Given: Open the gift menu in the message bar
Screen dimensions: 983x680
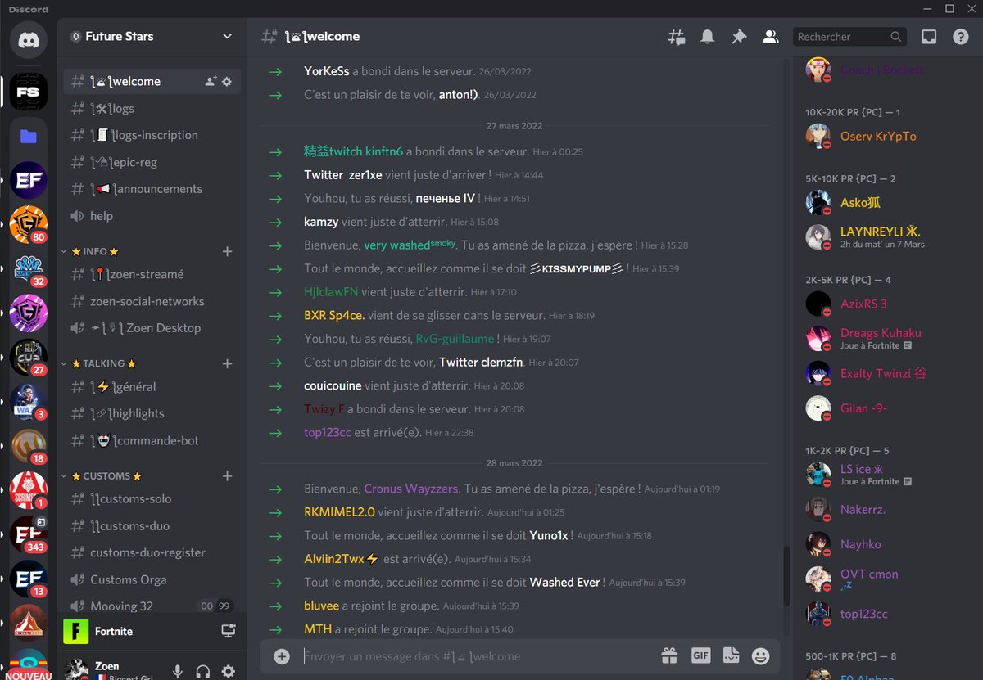Looking at the screenshot, I should (x=668, y=655).
